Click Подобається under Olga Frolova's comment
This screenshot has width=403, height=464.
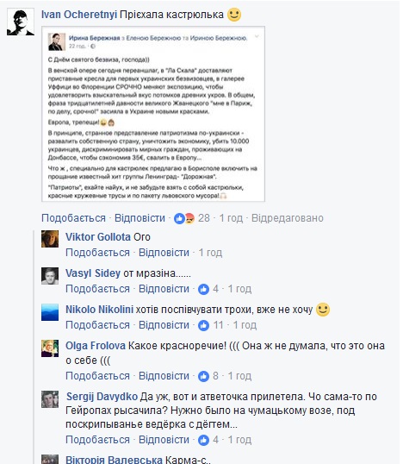(97, 376)
